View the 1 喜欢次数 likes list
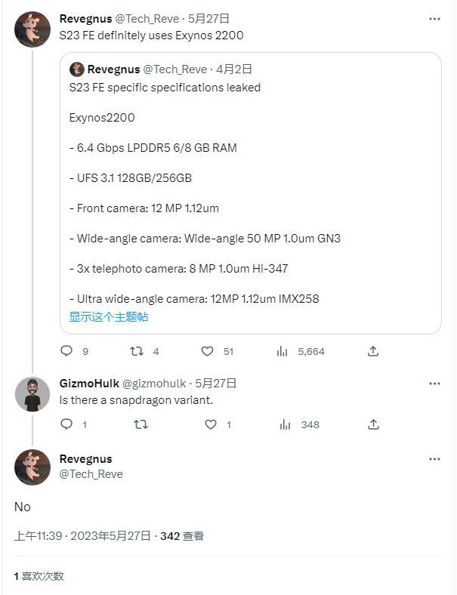This screenshot has width=457, height=595. [x=39, y=576]
